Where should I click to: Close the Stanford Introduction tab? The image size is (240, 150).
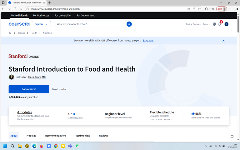tap(44, 2)
